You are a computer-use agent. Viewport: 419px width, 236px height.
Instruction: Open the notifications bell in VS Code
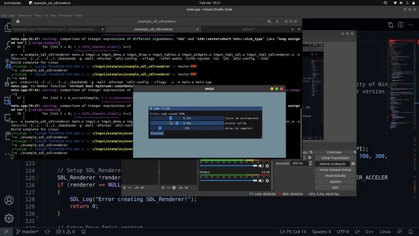410,231
